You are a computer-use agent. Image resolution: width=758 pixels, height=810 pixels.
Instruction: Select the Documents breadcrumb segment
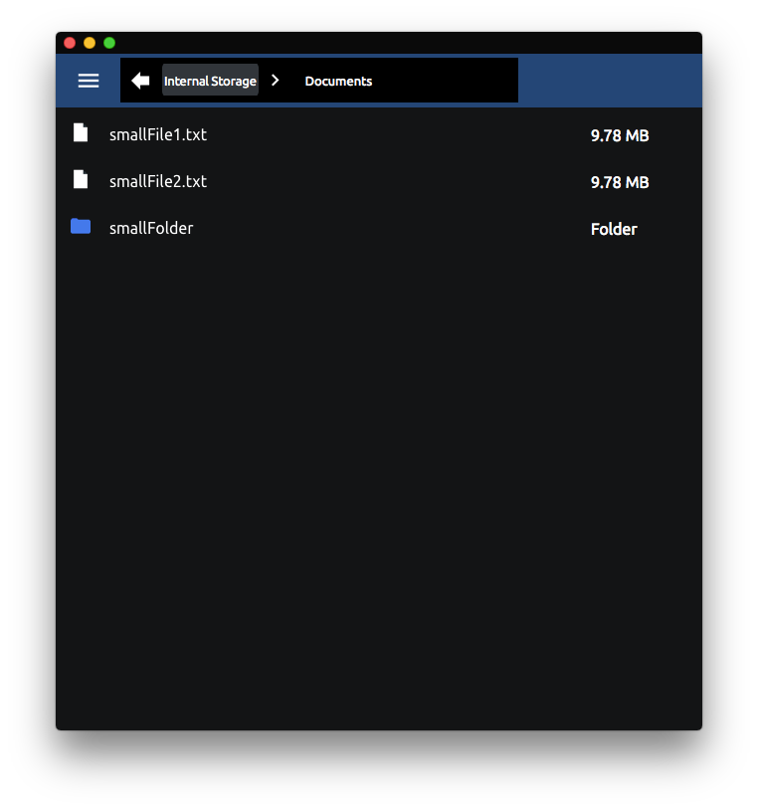[338, 81]
